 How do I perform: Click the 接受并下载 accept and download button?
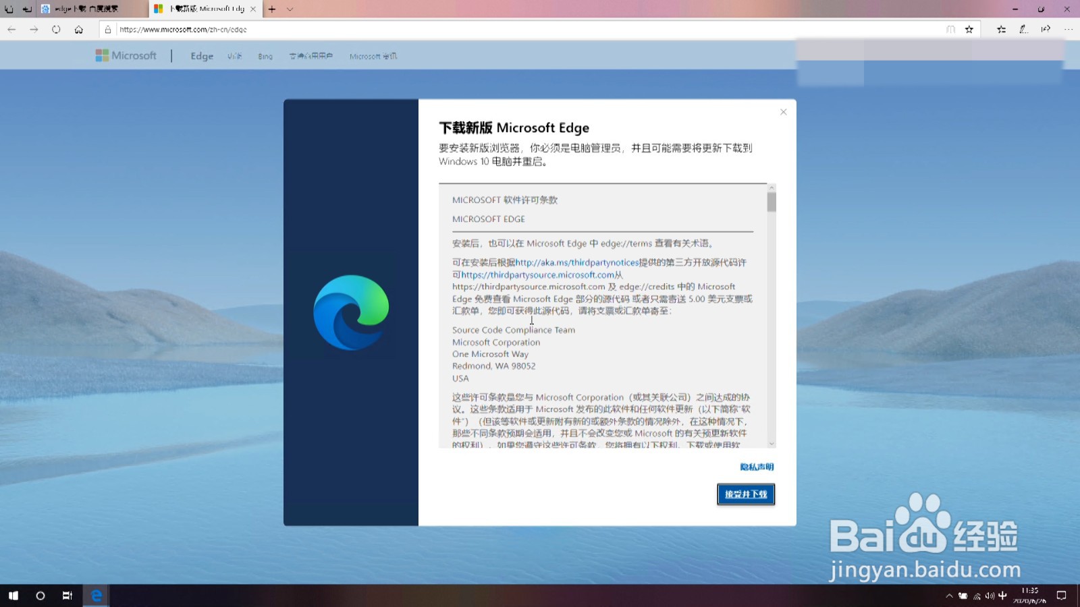[x=746, y=494]
